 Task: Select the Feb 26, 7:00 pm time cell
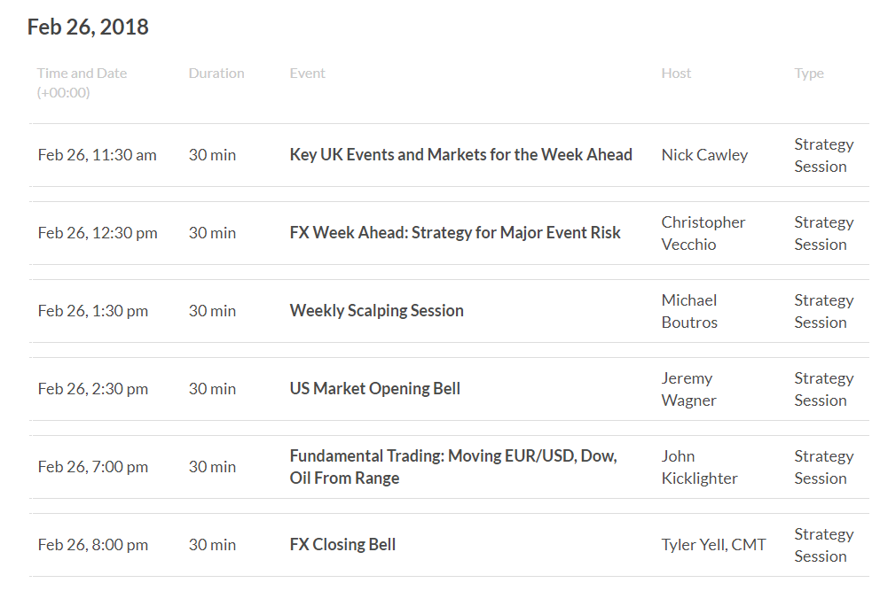click(93, 467)
